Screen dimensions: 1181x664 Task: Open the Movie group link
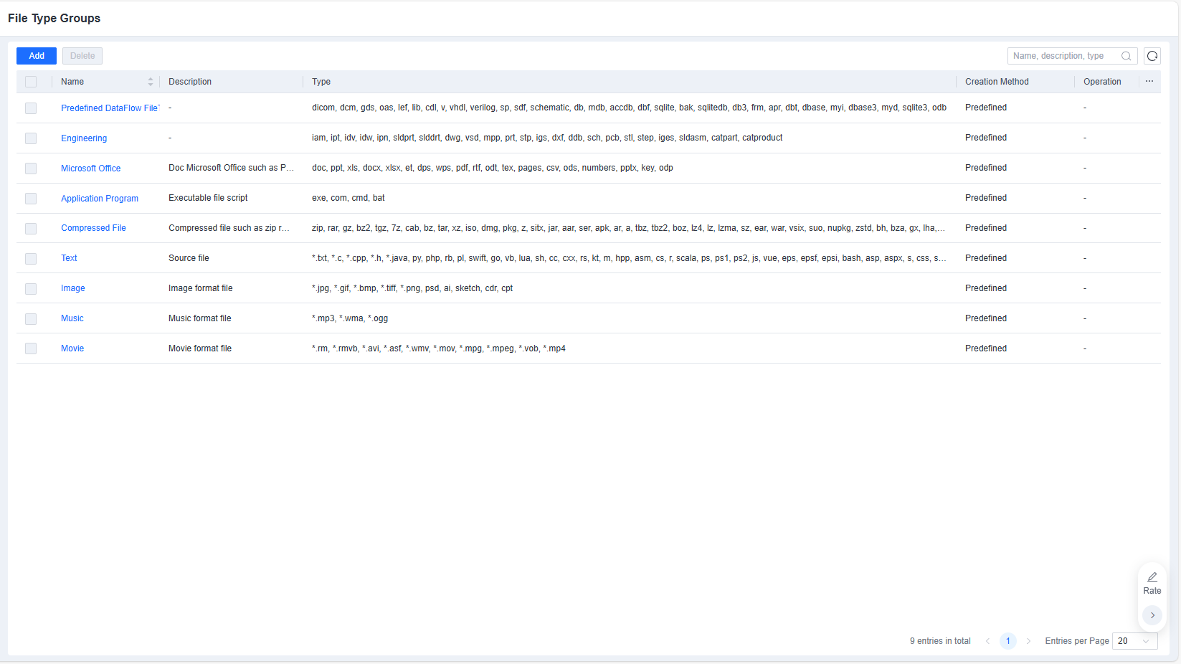point(72,348)
